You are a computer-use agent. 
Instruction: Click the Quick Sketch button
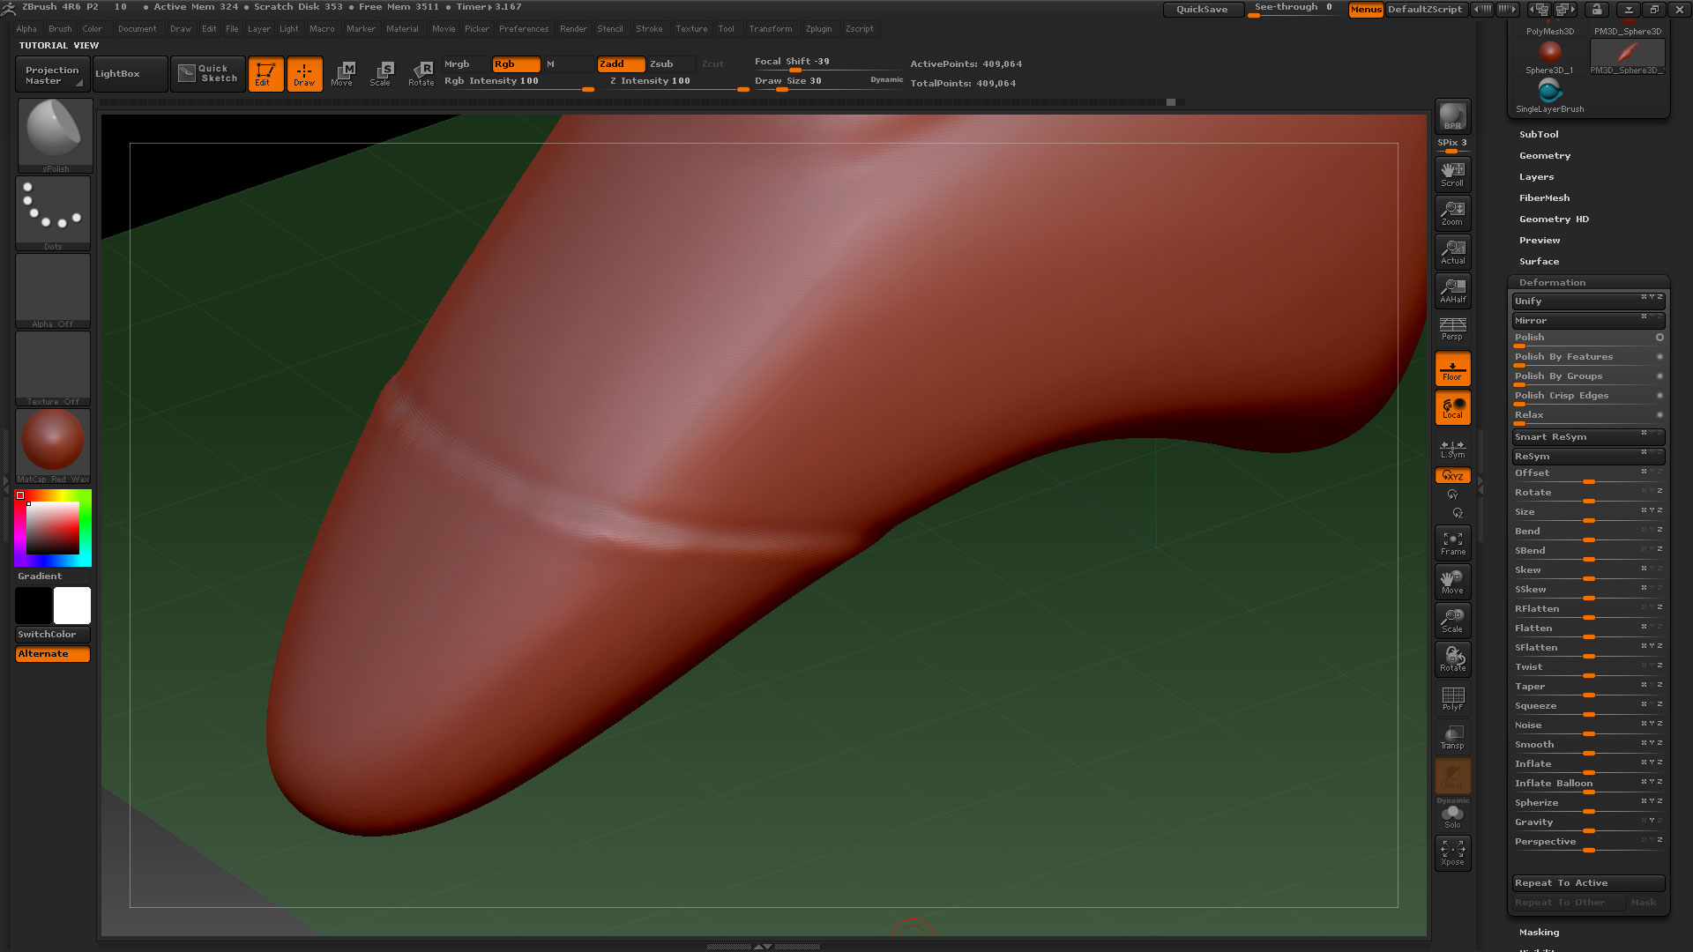(208, 74)
